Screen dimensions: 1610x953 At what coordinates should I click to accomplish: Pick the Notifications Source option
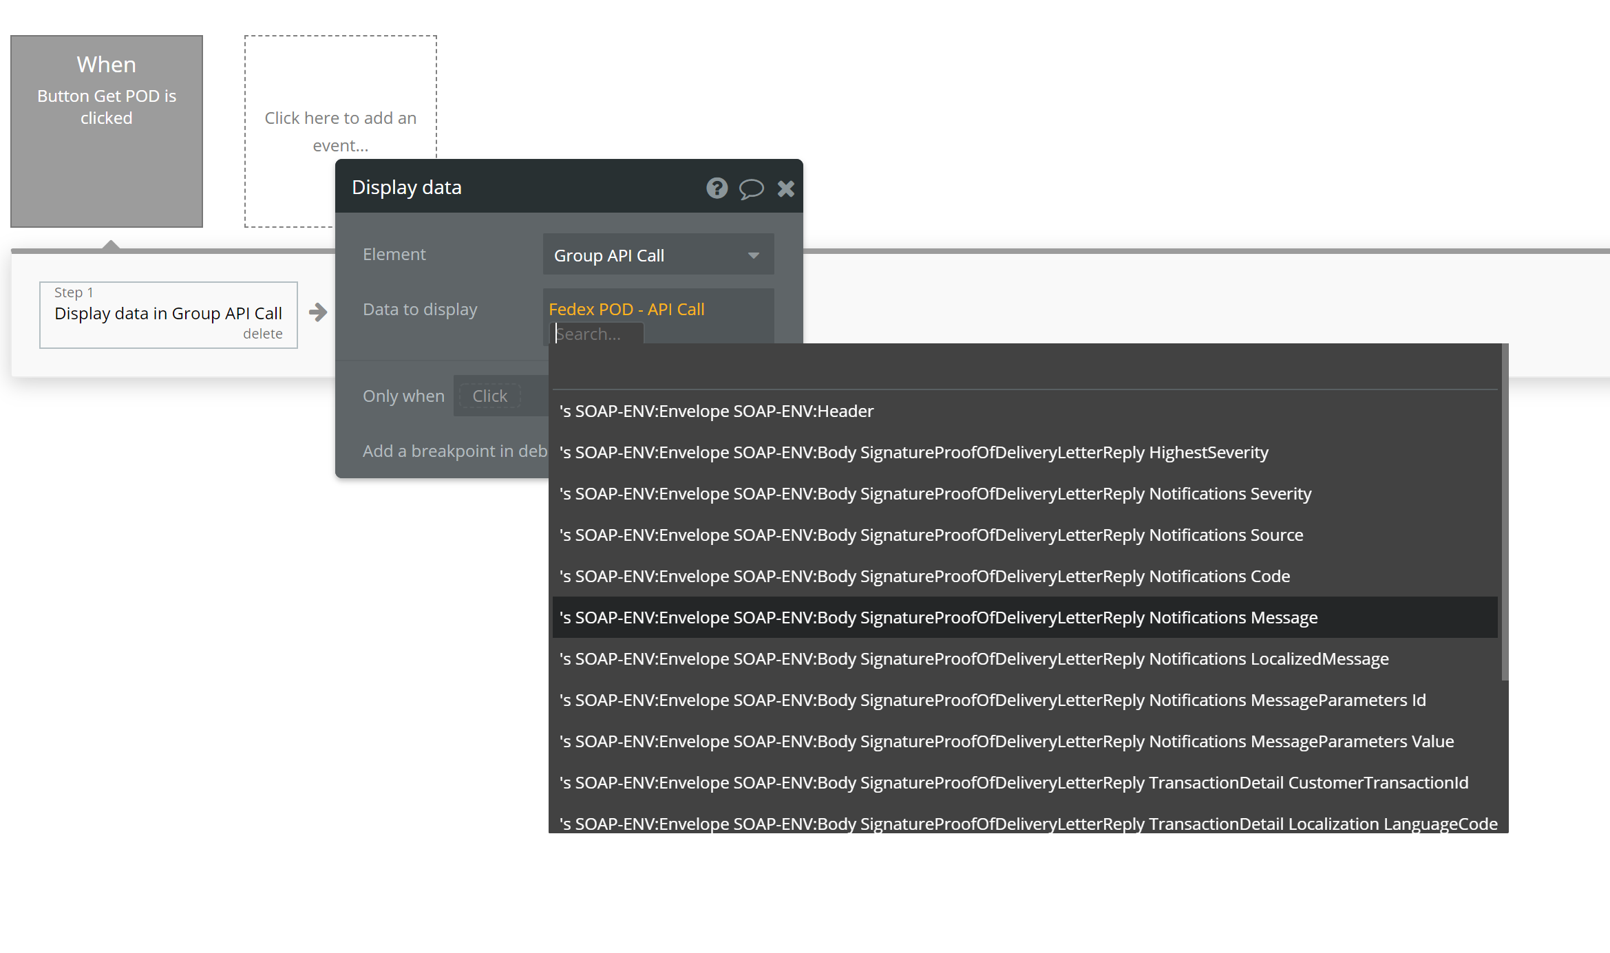(931, 535)
